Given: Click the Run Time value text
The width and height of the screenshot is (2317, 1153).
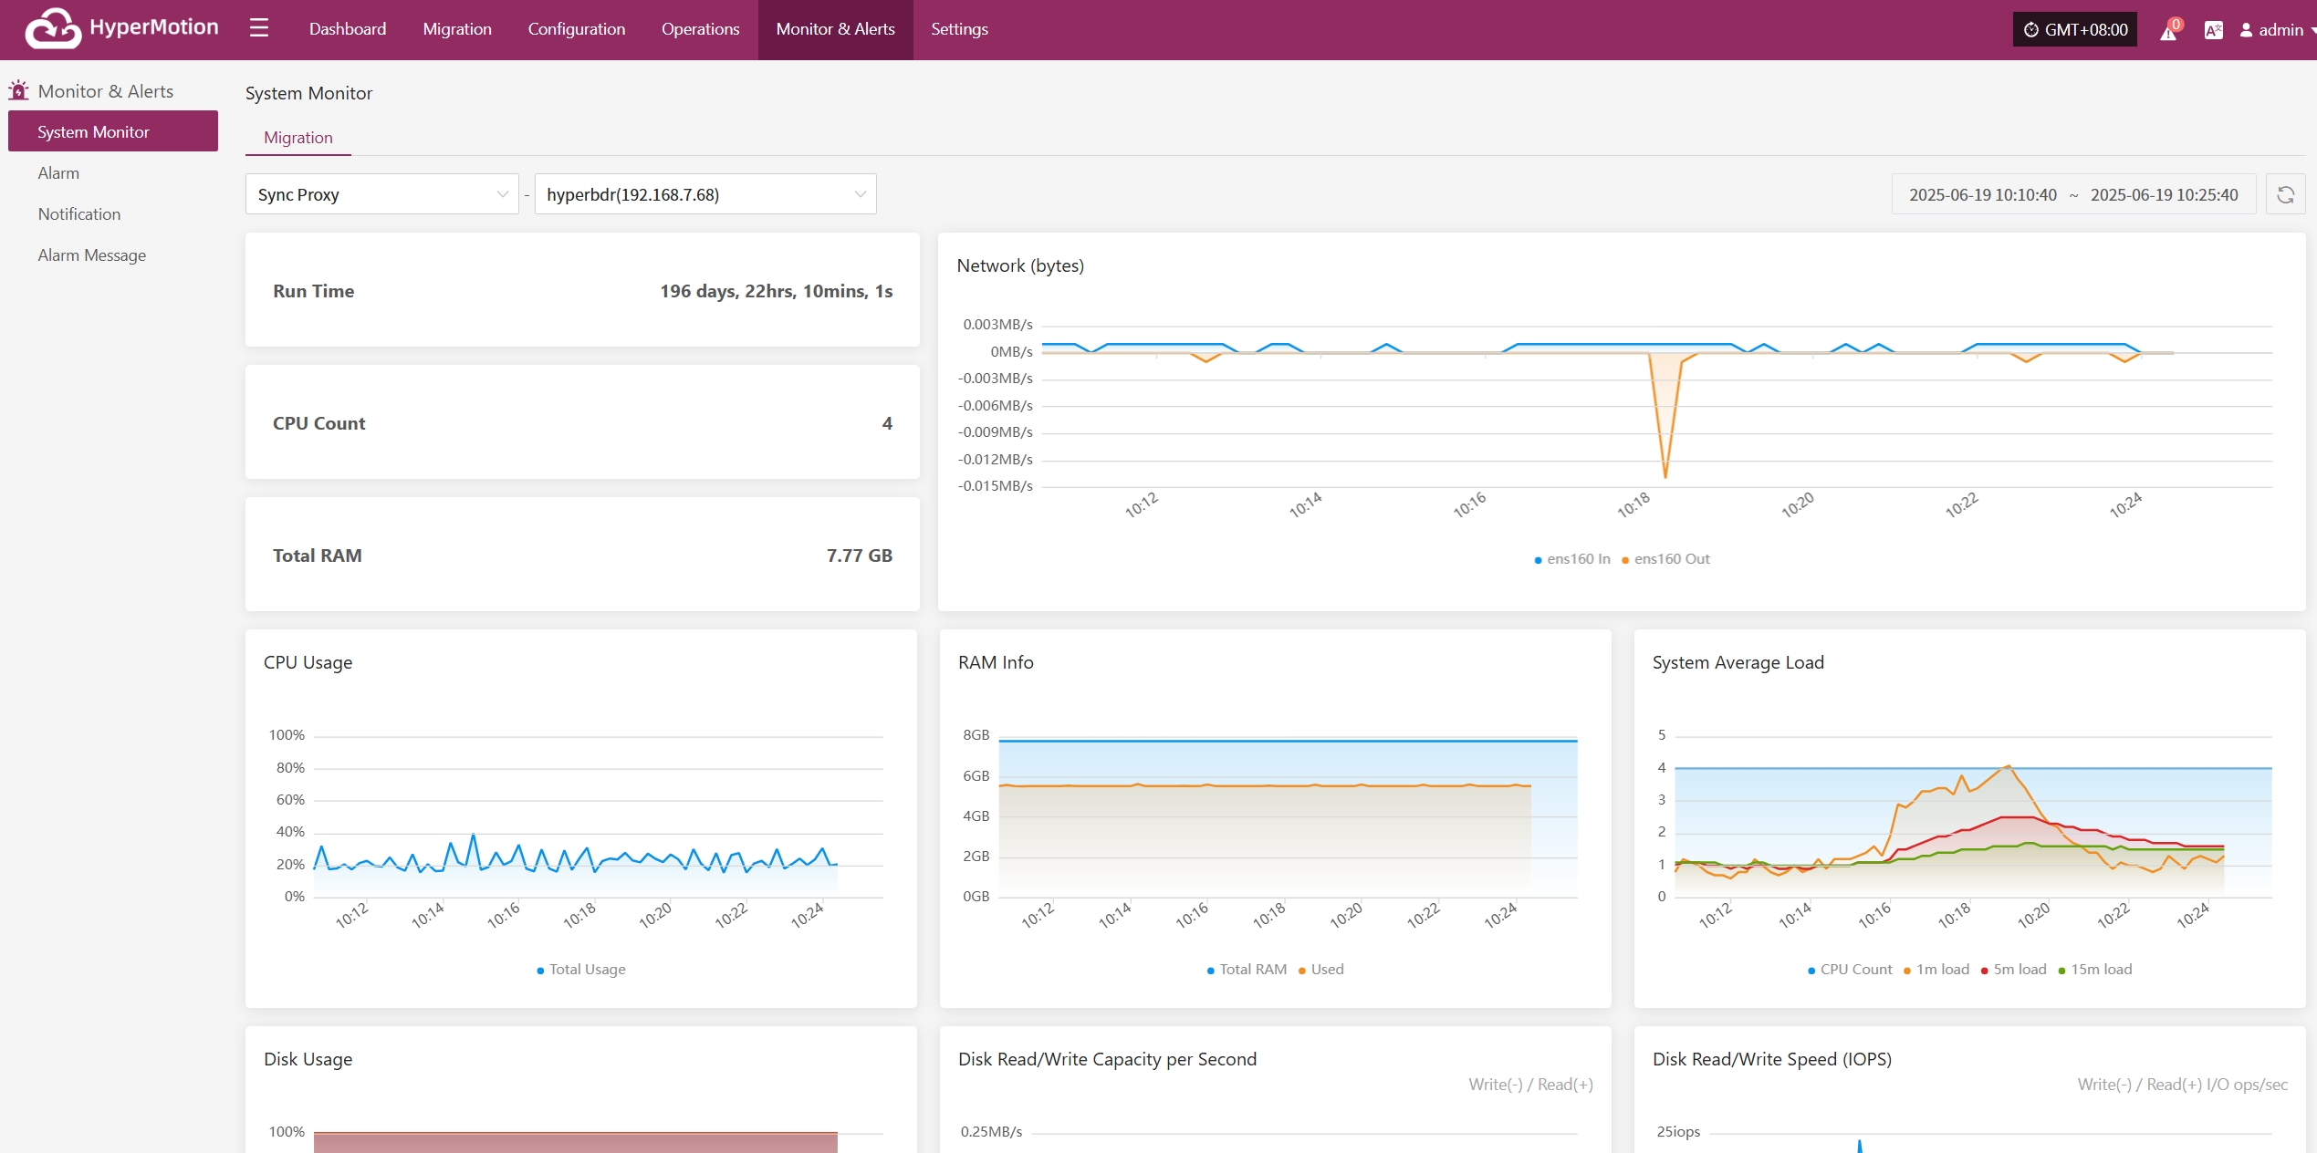Looking at the screenshot, I should click(x=776, y=291).
